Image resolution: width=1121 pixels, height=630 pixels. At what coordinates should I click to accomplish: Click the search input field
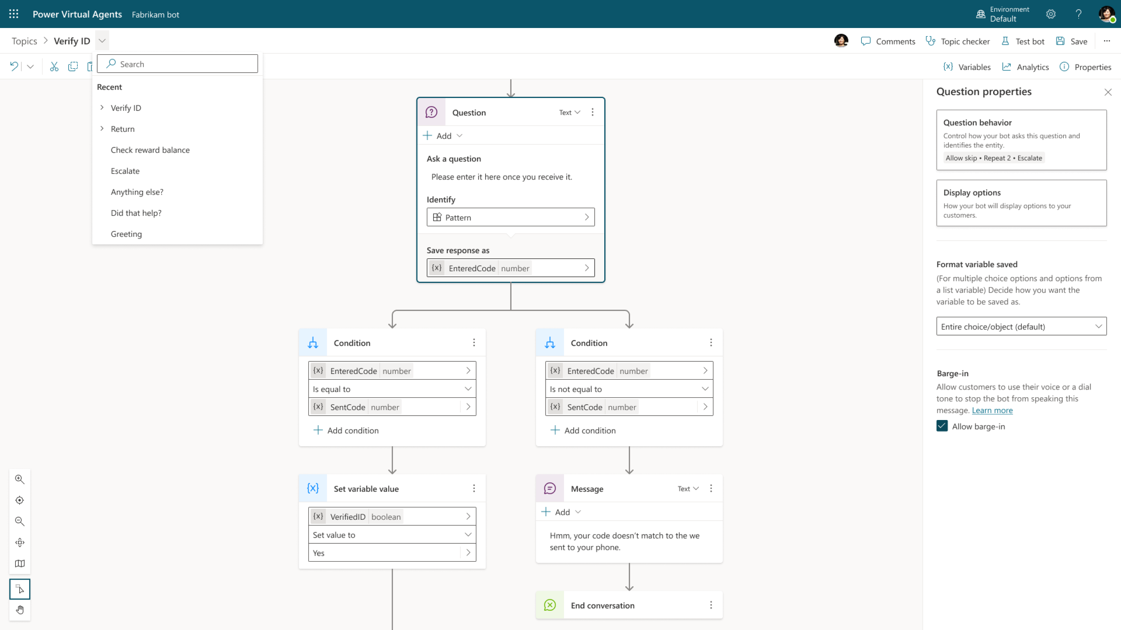[177, 64]
